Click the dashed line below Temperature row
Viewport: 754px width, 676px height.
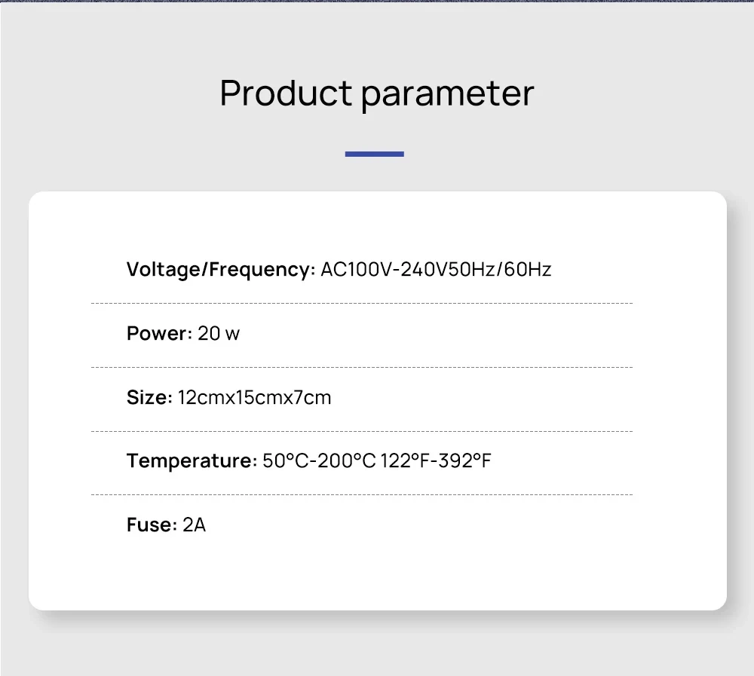tap(362, 494)
